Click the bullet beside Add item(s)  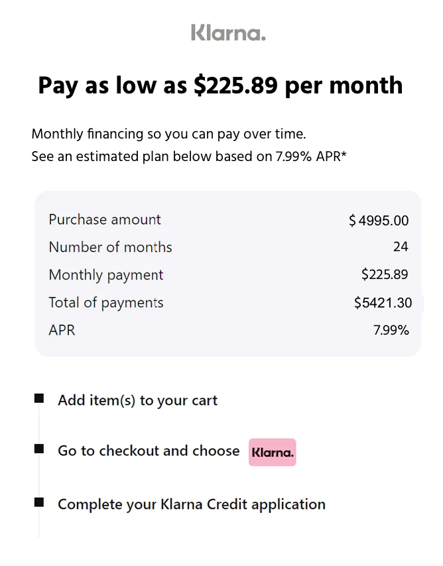click(39, 398)
